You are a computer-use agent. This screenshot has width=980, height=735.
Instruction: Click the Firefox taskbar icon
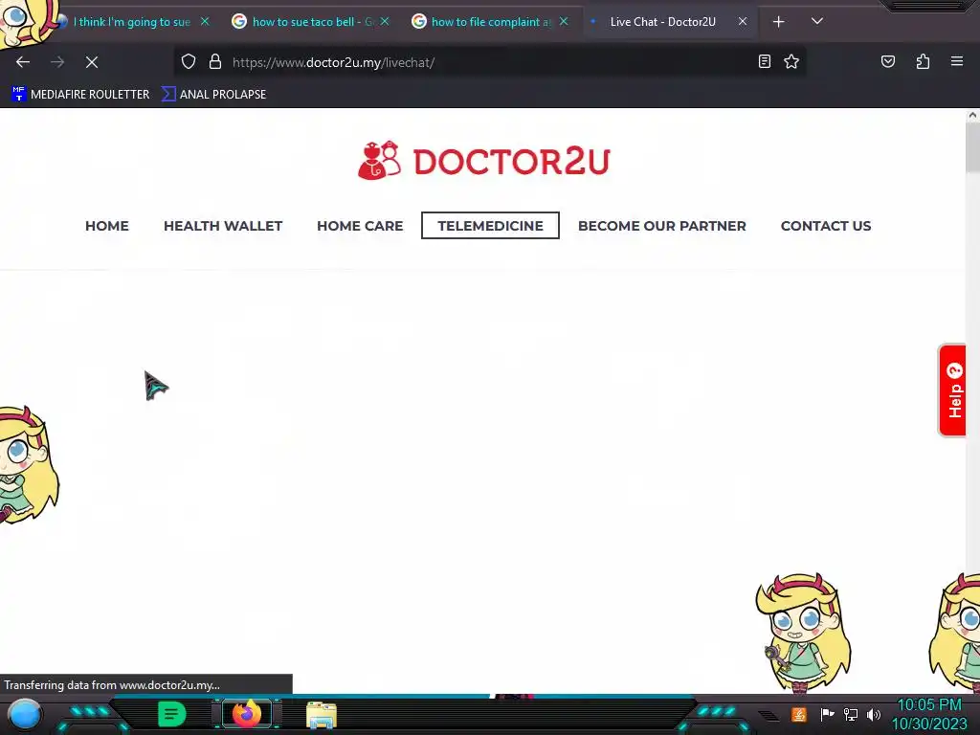pyautogui.click(x=247, y=714)
